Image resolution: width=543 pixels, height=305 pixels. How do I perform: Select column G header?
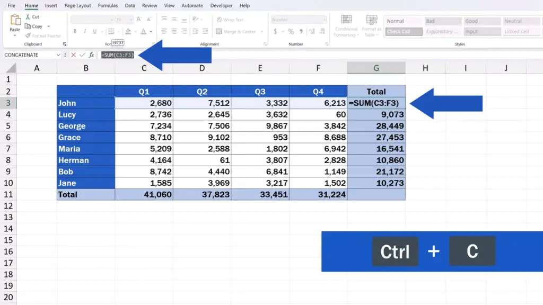coord(376,68)
